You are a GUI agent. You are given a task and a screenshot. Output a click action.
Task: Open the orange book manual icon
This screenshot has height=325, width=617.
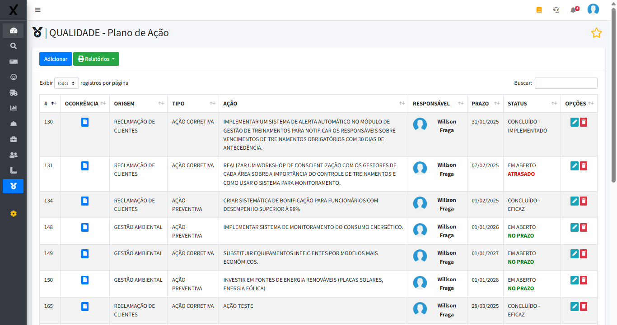539,10
